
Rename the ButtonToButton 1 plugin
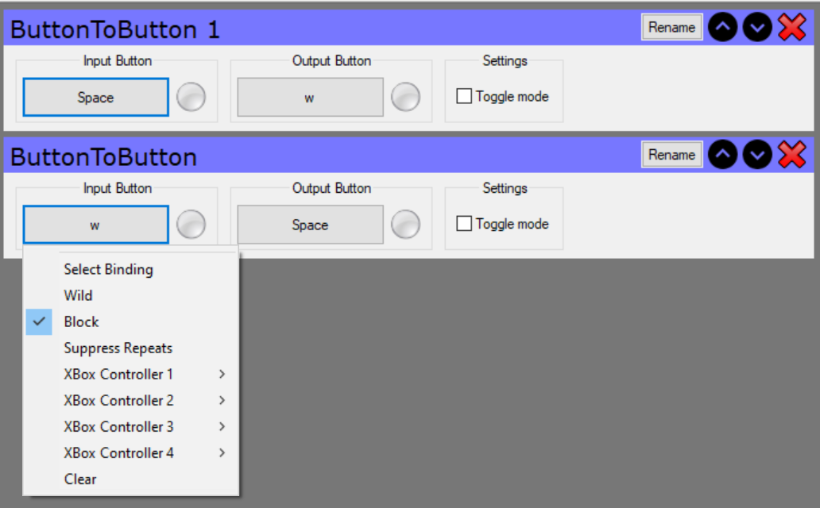point(671,27)
